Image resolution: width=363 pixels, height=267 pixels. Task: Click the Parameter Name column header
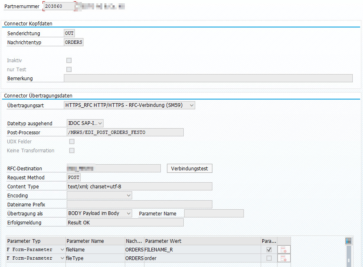coord(95,241)
